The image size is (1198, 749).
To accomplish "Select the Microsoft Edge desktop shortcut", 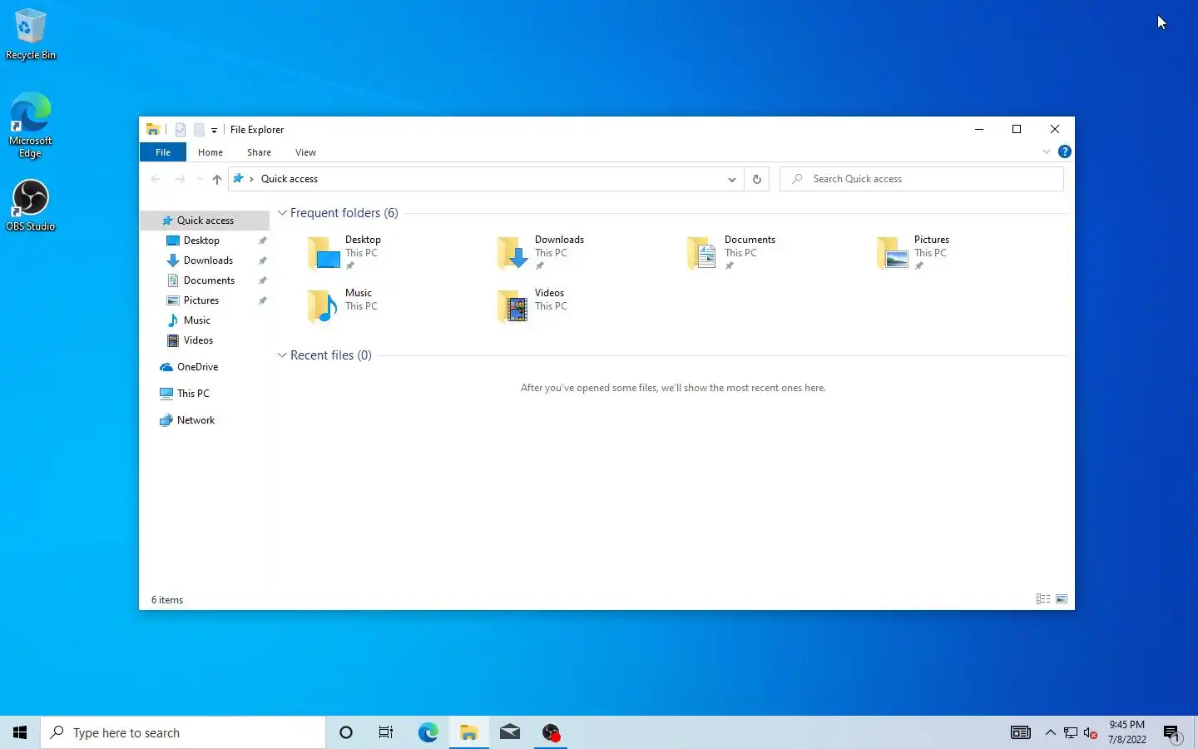I will pos(30,125).
